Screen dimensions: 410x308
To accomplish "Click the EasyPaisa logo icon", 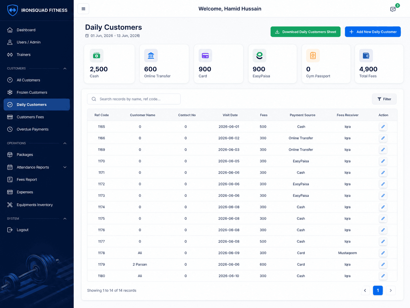I will coord(259,56).
